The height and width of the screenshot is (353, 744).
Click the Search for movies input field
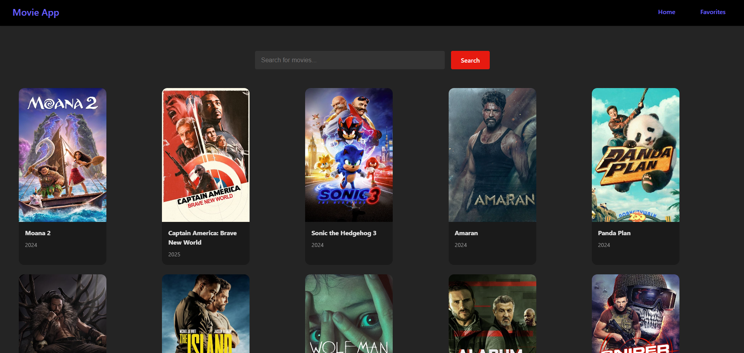point(349,60)
